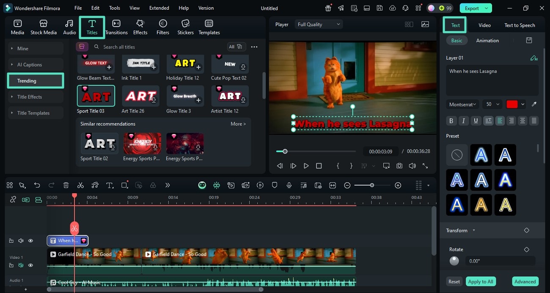
Task: Open the gift rewards icon
Action: click(328, 8)
